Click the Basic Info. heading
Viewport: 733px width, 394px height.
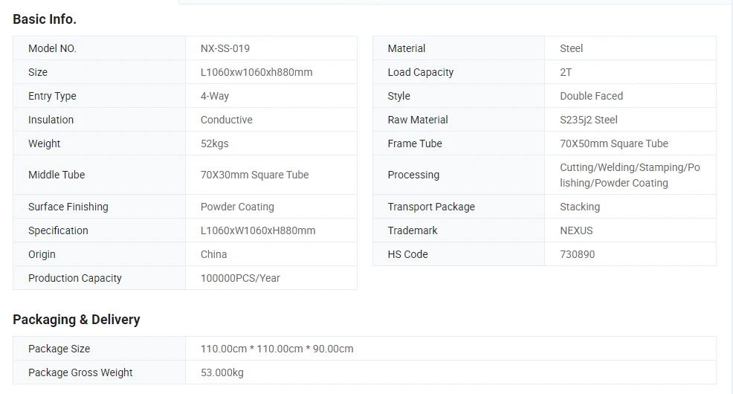(x=45, y=19)
